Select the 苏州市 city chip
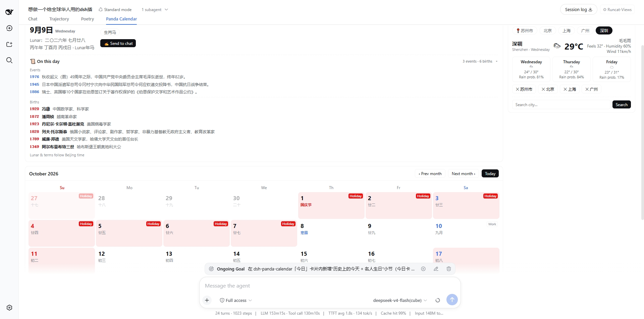 pyautogui.click(x=525, y=30)
